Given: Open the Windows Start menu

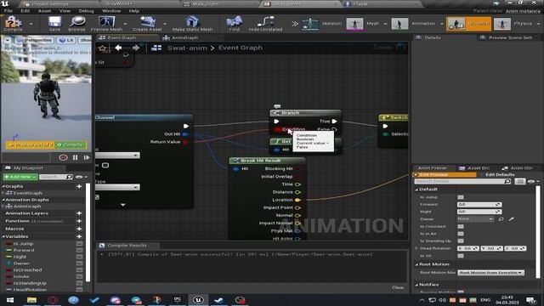Looking at the screenshot, I should pyautogui.click(x=9, y=300).
